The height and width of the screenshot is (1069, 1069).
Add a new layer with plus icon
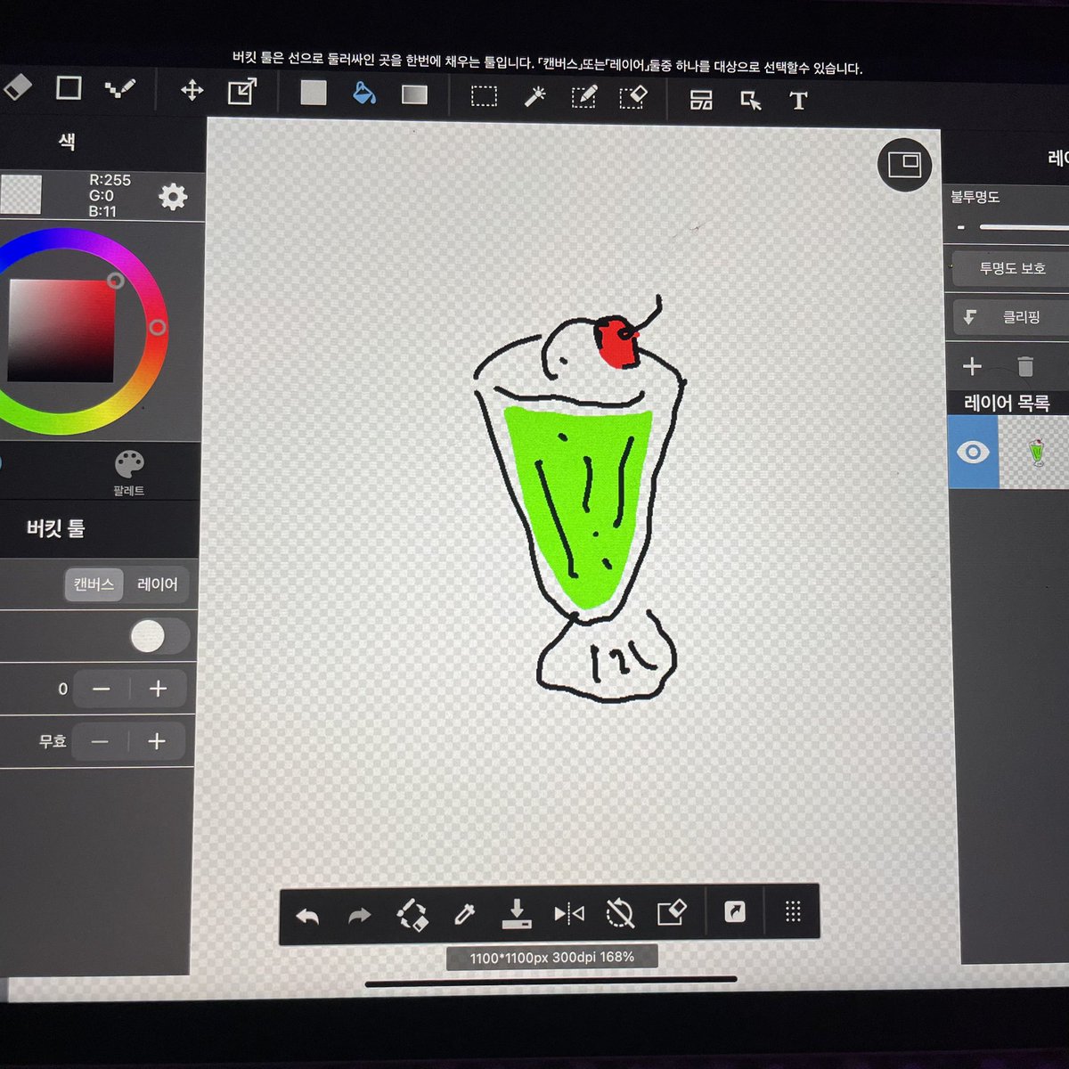coord(972,366)
